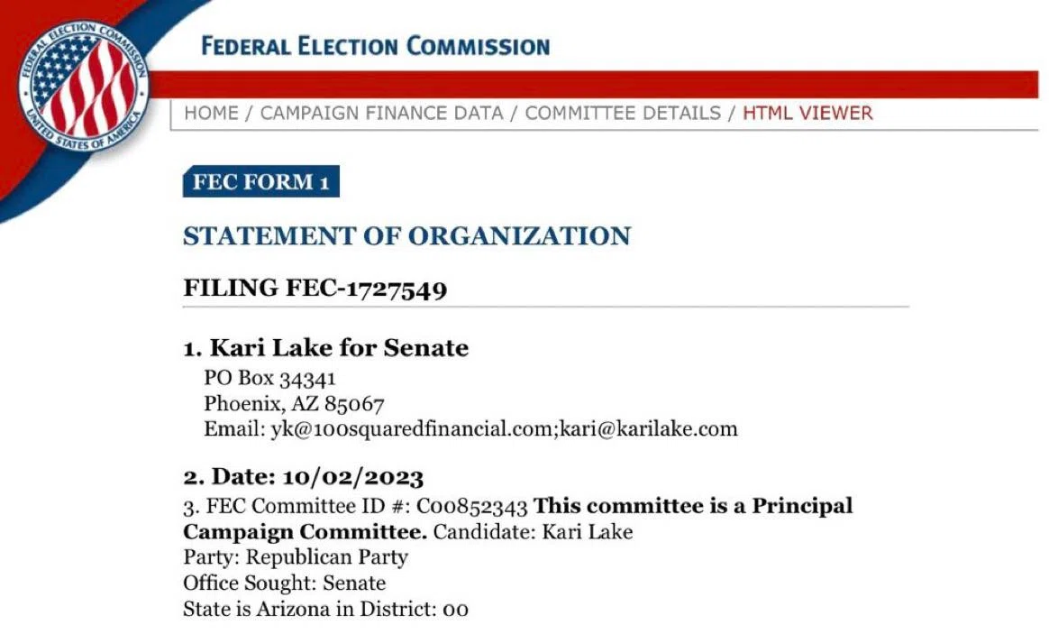Click the Date: 10/02/2023 line
This screenshot has height=634, width=1049.
[x=303, y=477]
